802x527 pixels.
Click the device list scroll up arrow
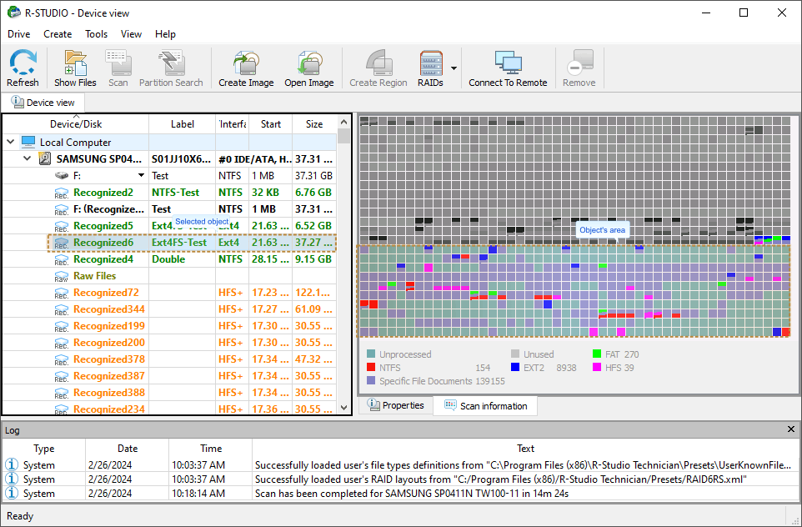pyautogui.click(x=343, y=122)
